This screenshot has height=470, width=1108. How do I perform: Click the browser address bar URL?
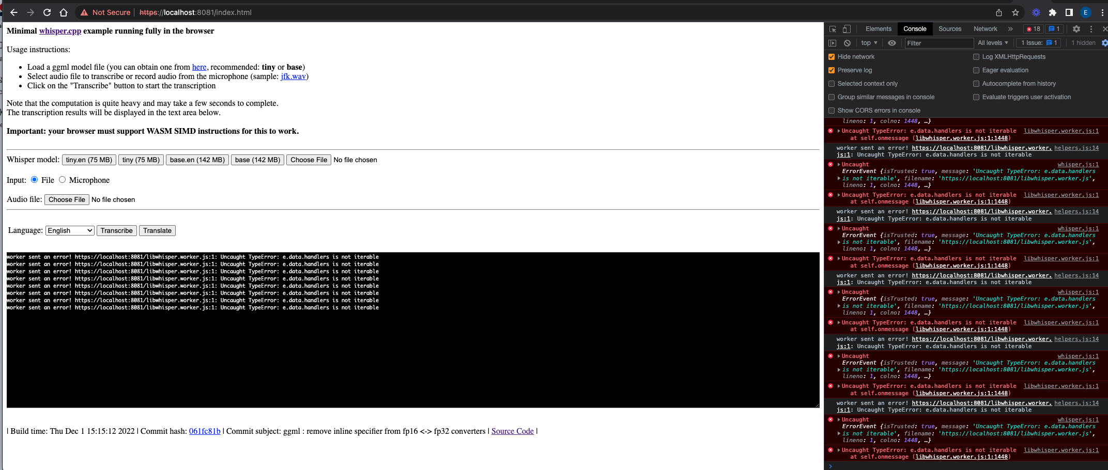[195, 12]
